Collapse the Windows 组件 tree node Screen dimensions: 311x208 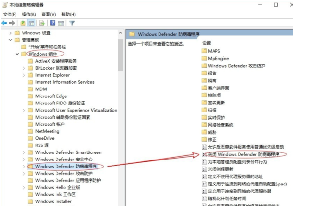coord(17,54)
